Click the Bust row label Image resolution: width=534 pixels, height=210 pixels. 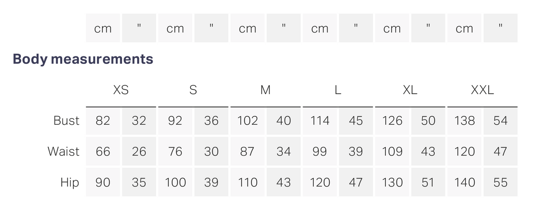[66, 121]
